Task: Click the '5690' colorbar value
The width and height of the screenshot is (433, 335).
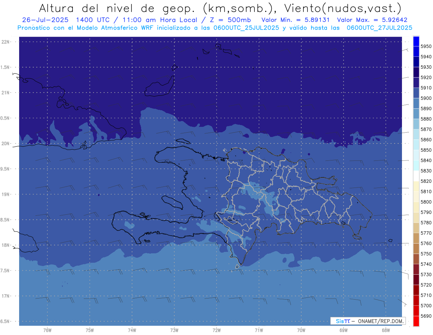Action: (x=426, y=316)
